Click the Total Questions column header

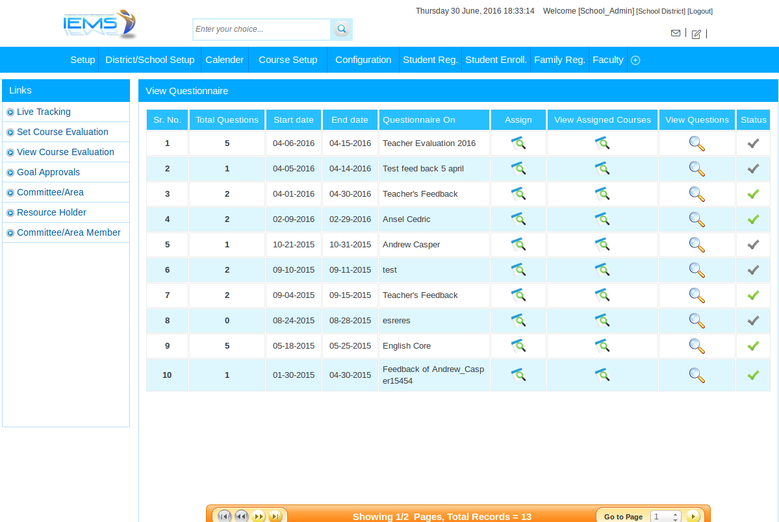227,120
